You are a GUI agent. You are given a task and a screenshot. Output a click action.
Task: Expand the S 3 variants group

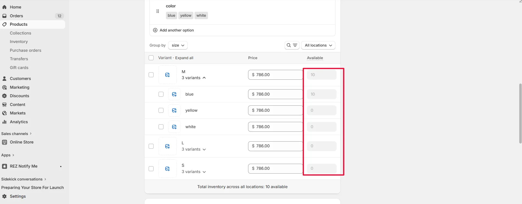click(194, 172)
